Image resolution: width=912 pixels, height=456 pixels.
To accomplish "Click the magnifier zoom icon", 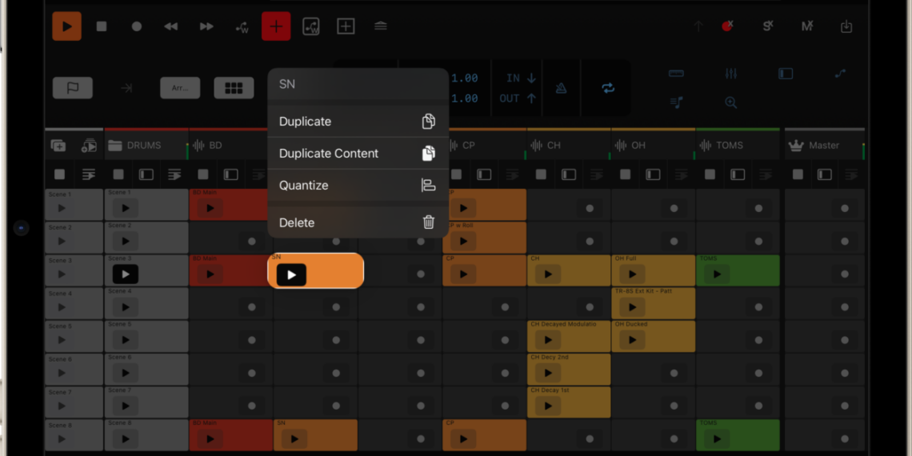I will 730,102.
